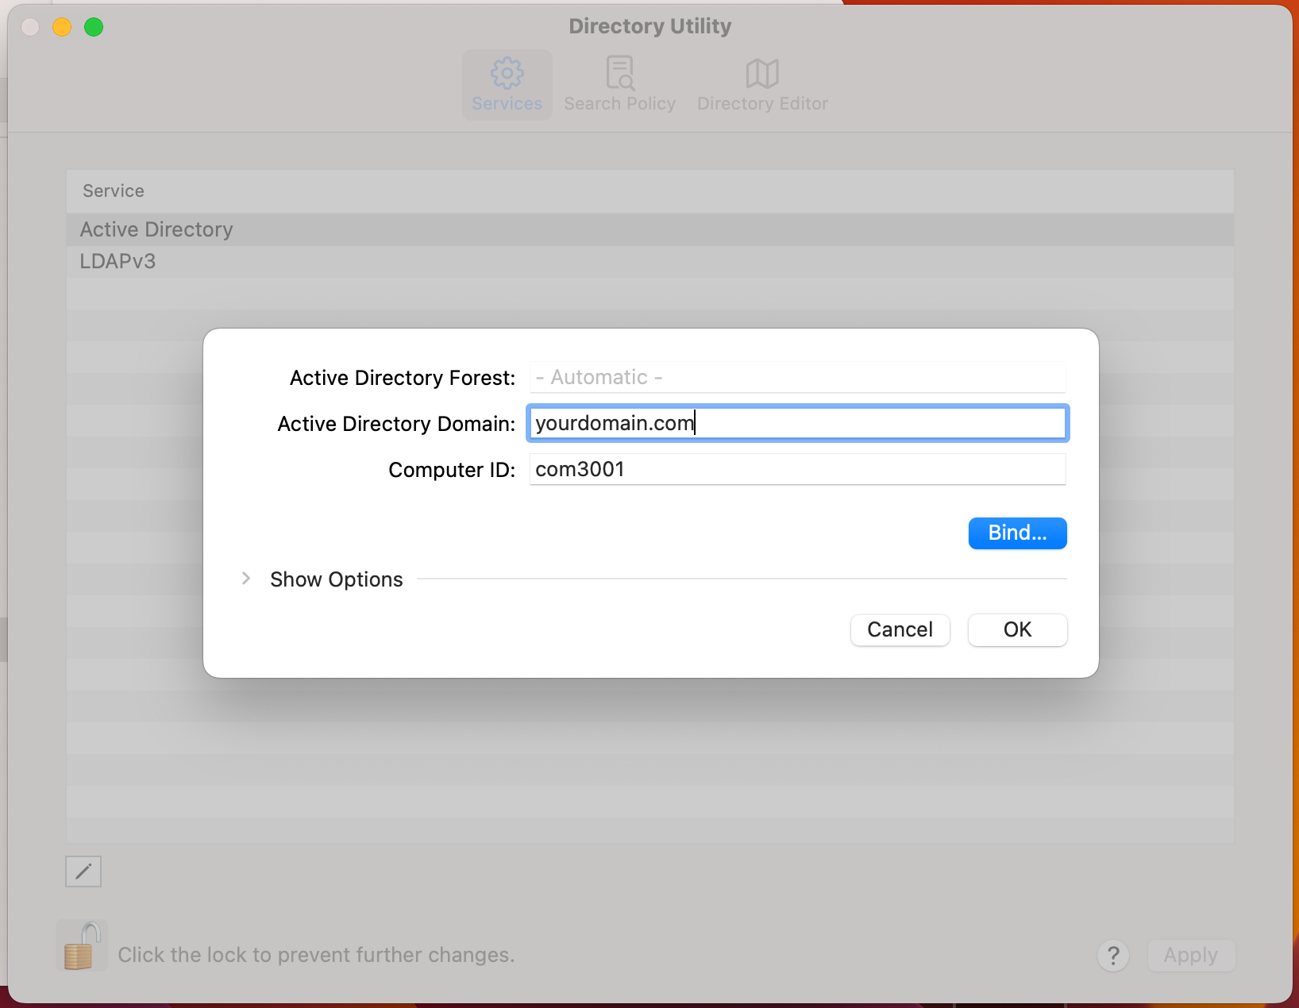Image resolution: width=1299 pixels, height=1008 pixels.
Task: Click the padlock to prevent changes
Action: coord(81,945)
